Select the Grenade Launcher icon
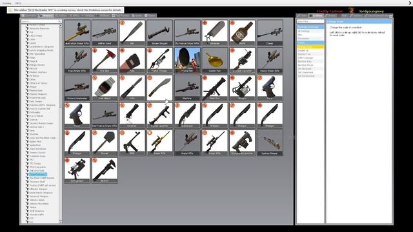Viewport: 413px width, 232px height. tap(243, 60)
